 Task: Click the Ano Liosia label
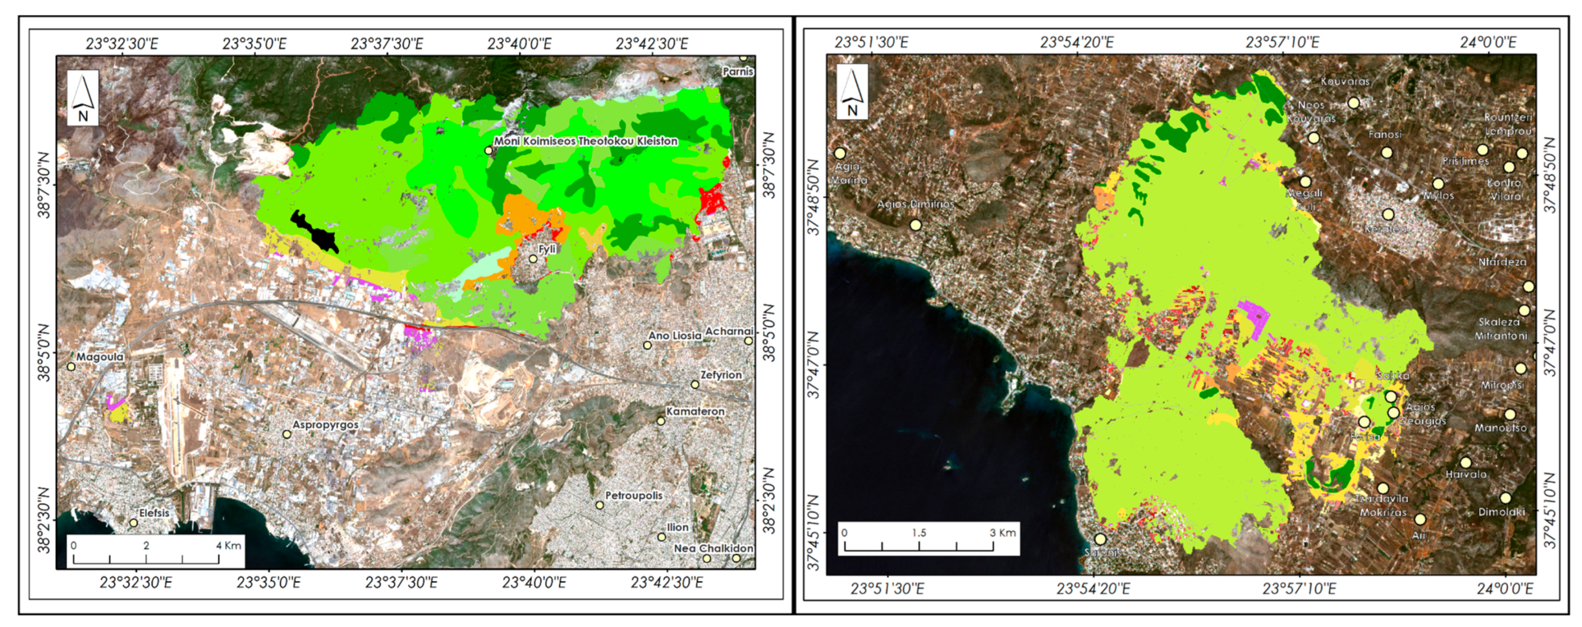point(675,335)
